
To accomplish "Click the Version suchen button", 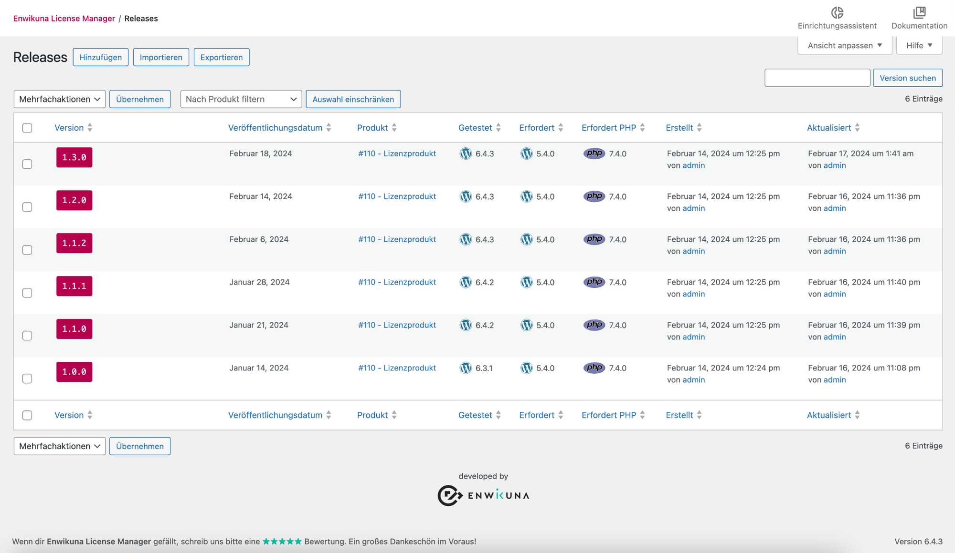I will point(908,78).
